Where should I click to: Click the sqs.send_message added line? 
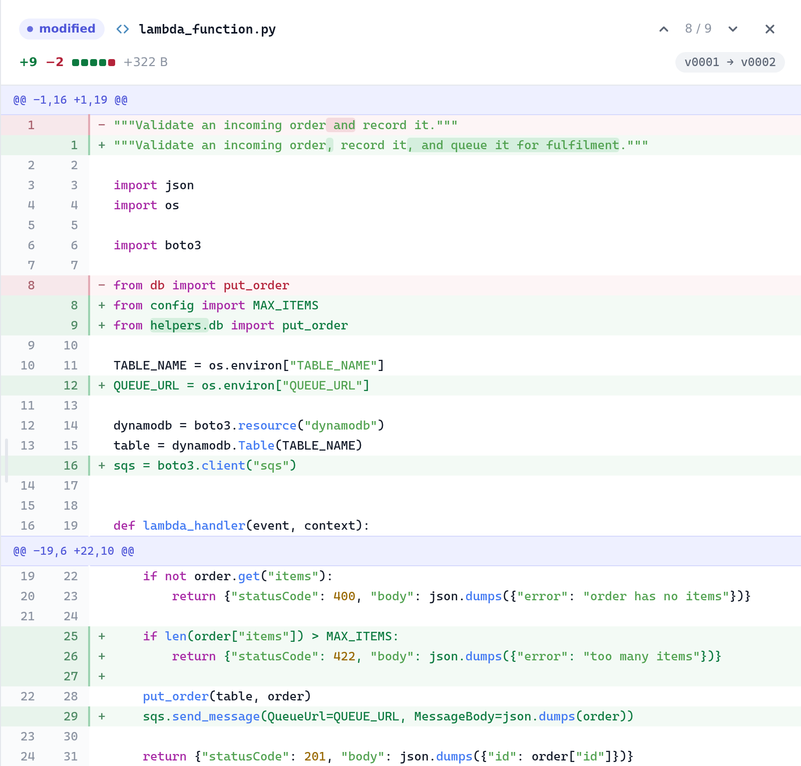coord(400,716)
